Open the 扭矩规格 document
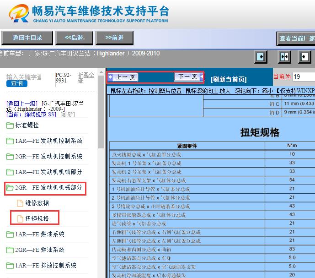 (x=33, y=218)
